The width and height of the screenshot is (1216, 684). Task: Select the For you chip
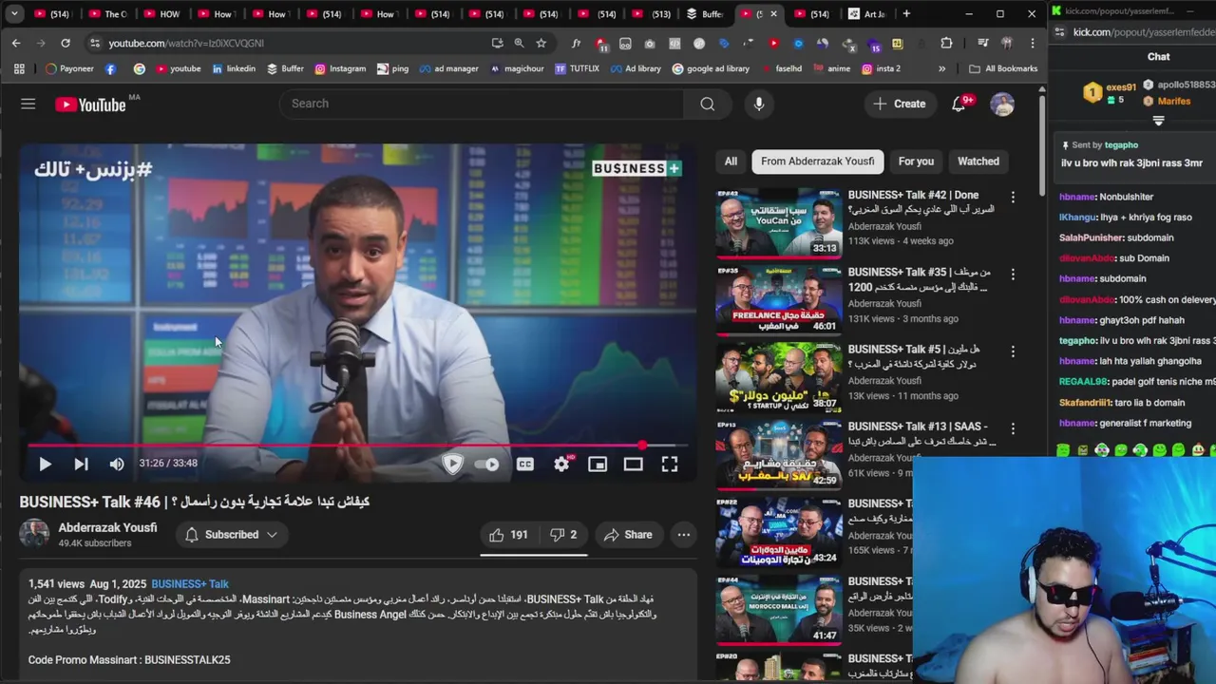(x=916, y=161)
